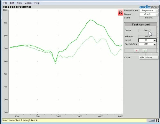
Task: Open the View menu
Action: click(x=20, y=3)
